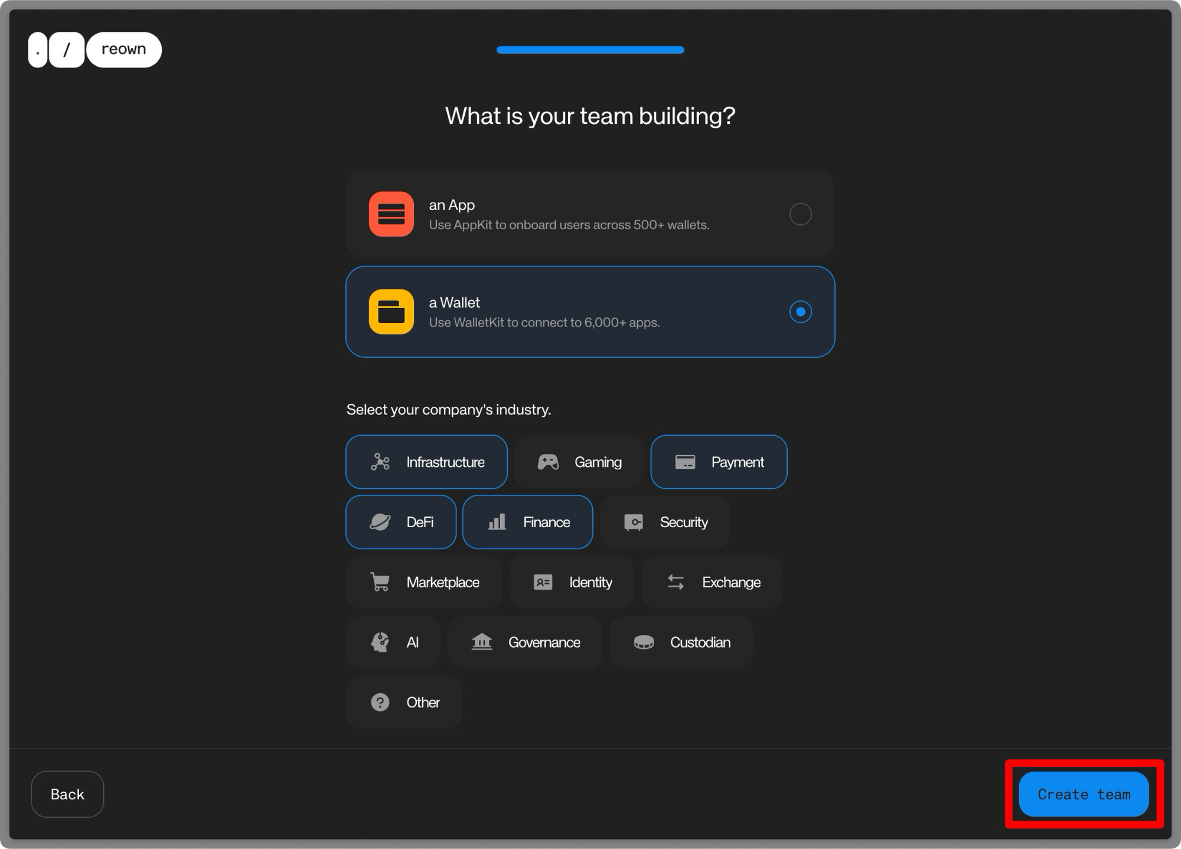Image resolution: width=1181 pixels, height=849 pixels.
Task: Click the AI head icon
Action: point(380,642)
